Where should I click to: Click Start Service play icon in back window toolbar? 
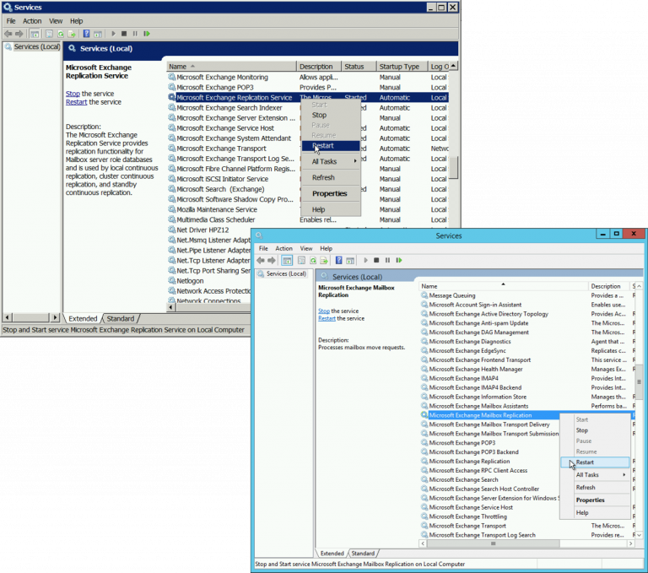pos(113,34)
